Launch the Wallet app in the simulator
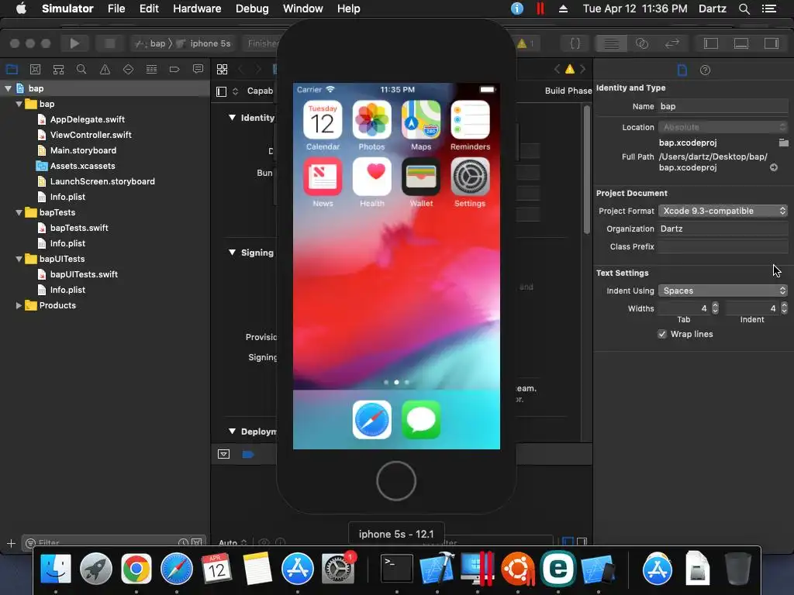 pos(421,176)
